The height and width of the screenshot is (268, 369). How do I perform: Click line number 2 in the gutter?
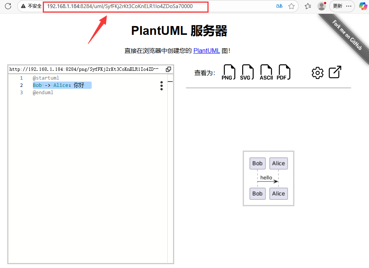pyautogui.click(x=21, y=85)
